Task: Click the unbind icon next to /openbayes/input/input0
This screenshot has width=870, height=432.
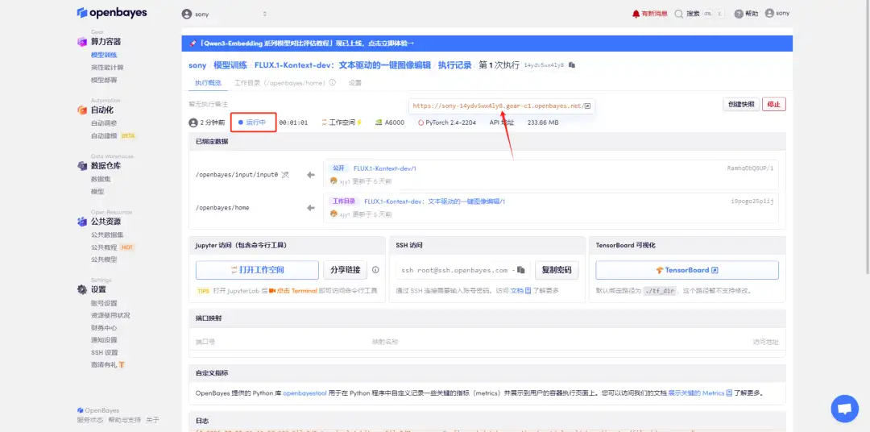Action: pyautogui.click(x=285, y=174)
